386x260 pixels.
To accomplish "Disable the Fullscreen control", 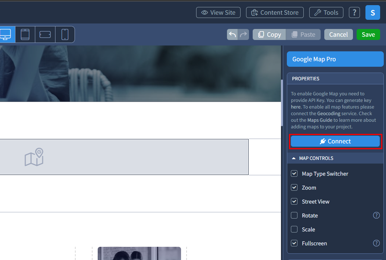I will [294, 243].
